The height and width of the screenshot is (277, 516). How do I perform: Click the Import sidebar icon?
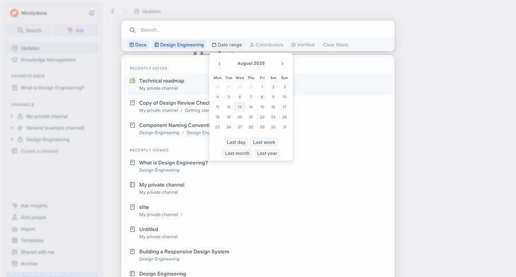coord(15,229)
